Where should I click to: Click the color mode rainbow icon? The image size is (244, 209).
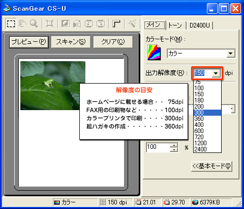point(154,52)
